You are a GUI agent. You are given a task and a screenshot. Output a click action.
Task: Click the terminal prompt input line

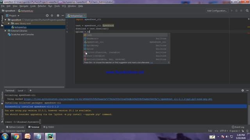pyautogui.click(x=126, y=122)
